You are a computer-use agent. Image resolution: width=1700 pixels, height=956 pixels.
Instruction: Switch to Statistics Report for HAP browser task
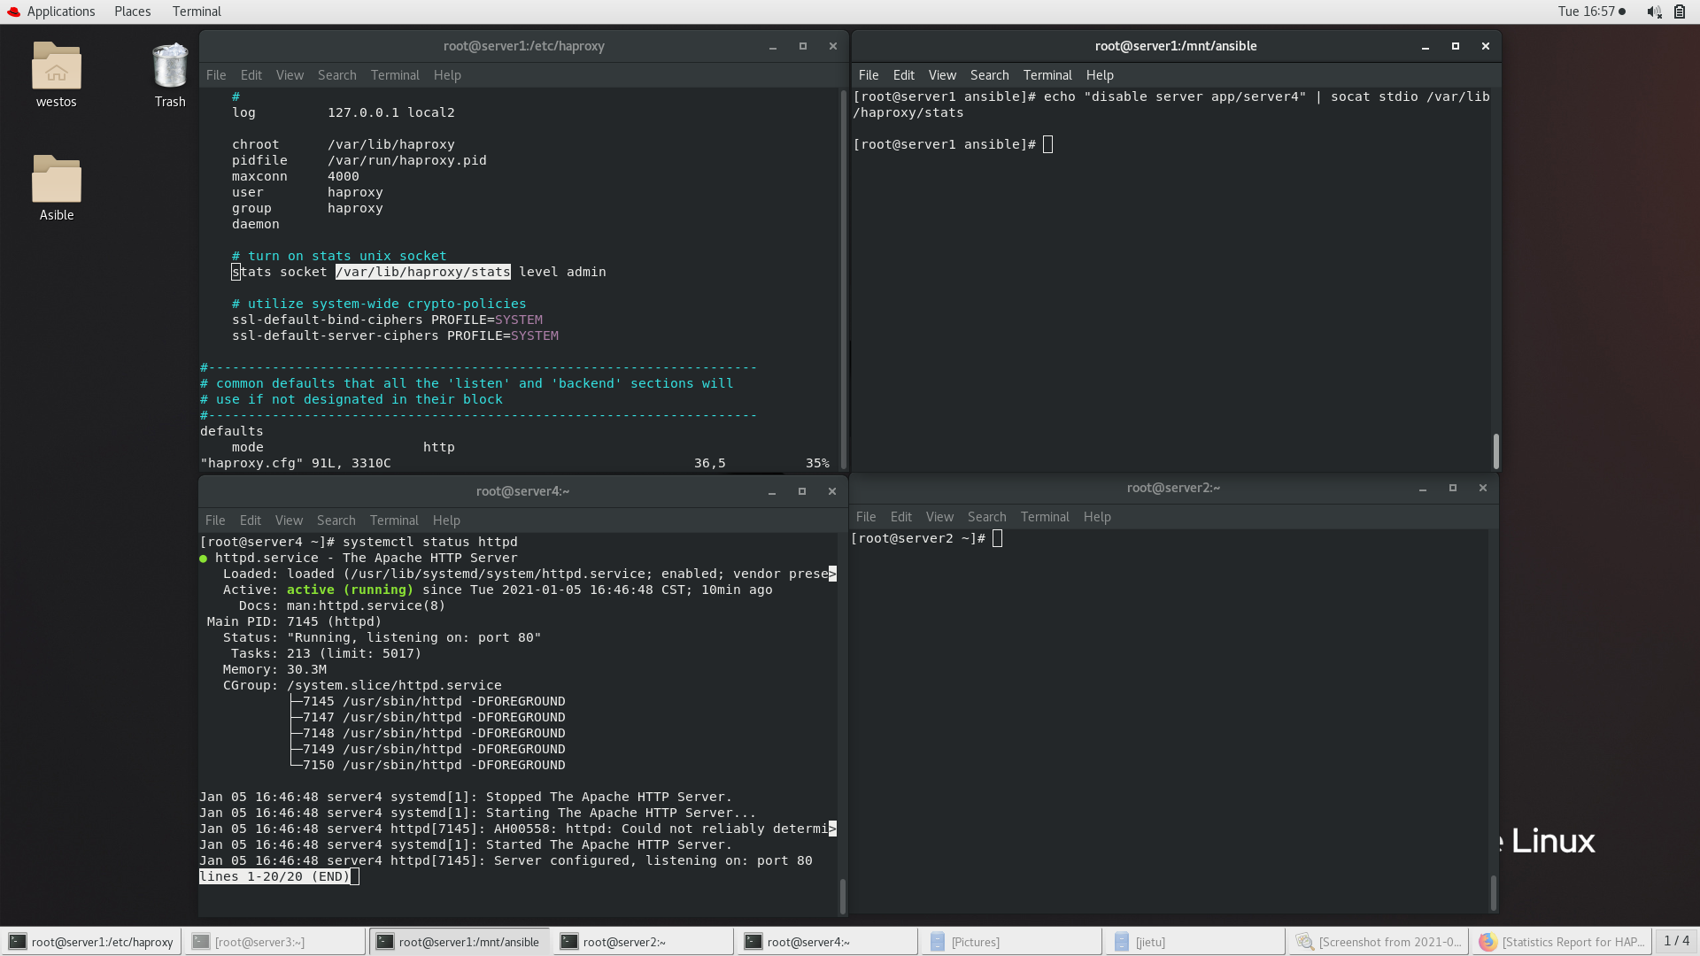1562,942
